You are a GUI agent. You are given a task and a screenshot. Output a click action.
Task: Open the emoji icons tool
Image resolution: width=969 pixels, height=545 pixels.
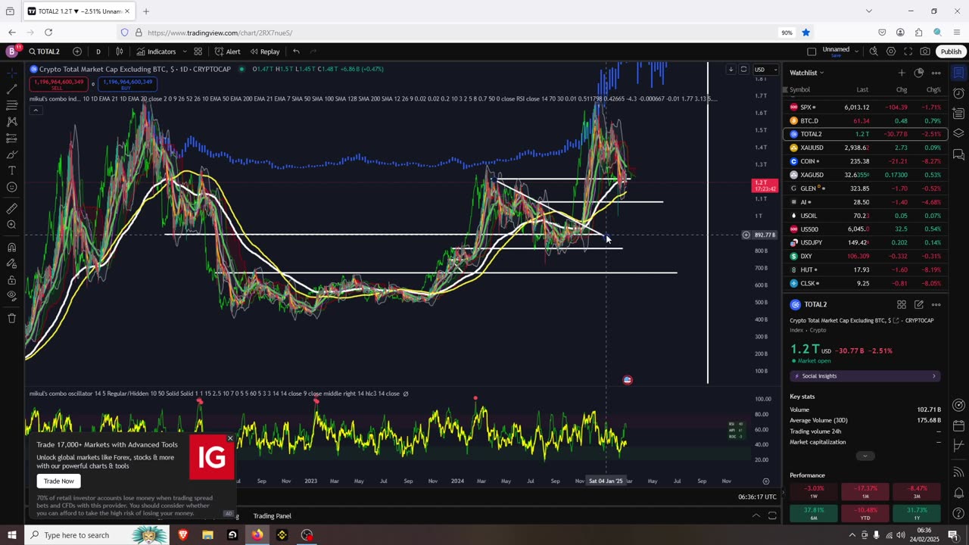[x=11, y=187]
